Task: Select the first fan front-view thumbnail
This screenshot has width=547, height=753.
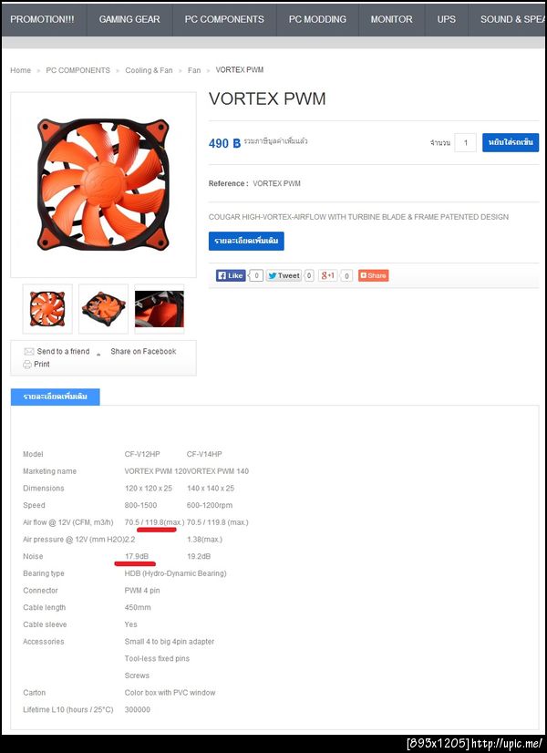Action: coord(47,309)
